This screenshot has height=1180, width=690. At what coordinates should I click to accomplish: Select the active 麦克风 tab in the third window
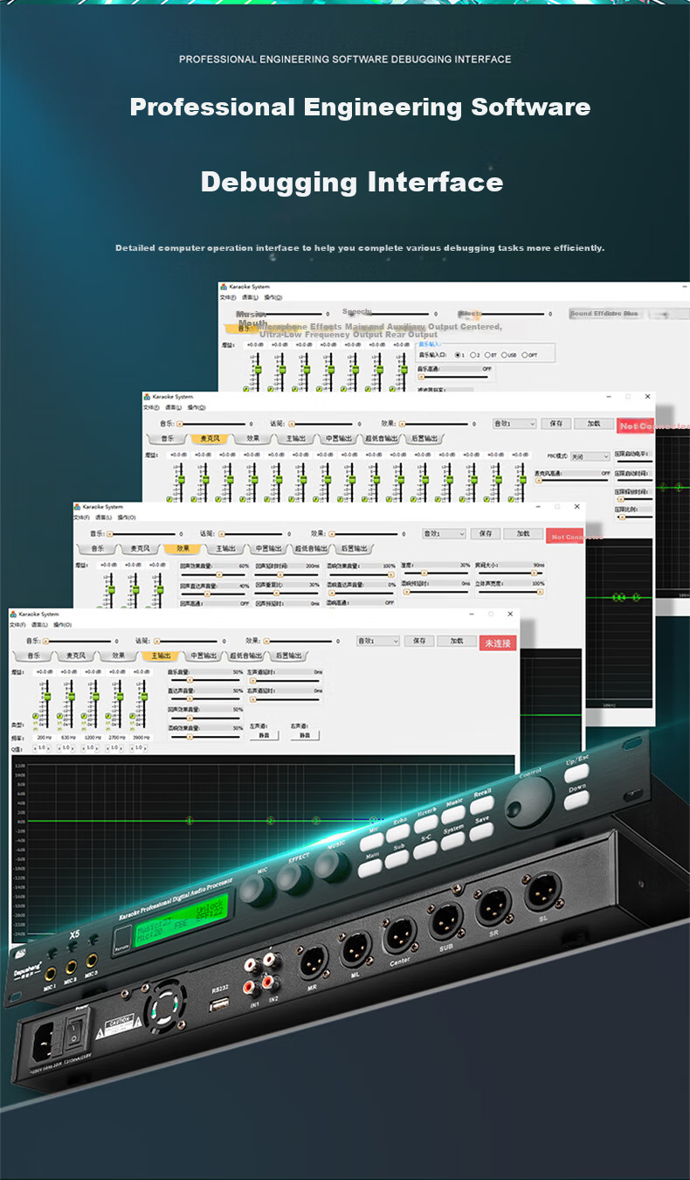point(210,438)
